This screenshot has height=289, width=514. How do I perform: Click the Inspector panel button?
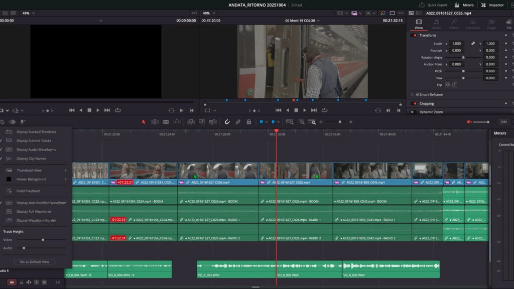point(492,5)
